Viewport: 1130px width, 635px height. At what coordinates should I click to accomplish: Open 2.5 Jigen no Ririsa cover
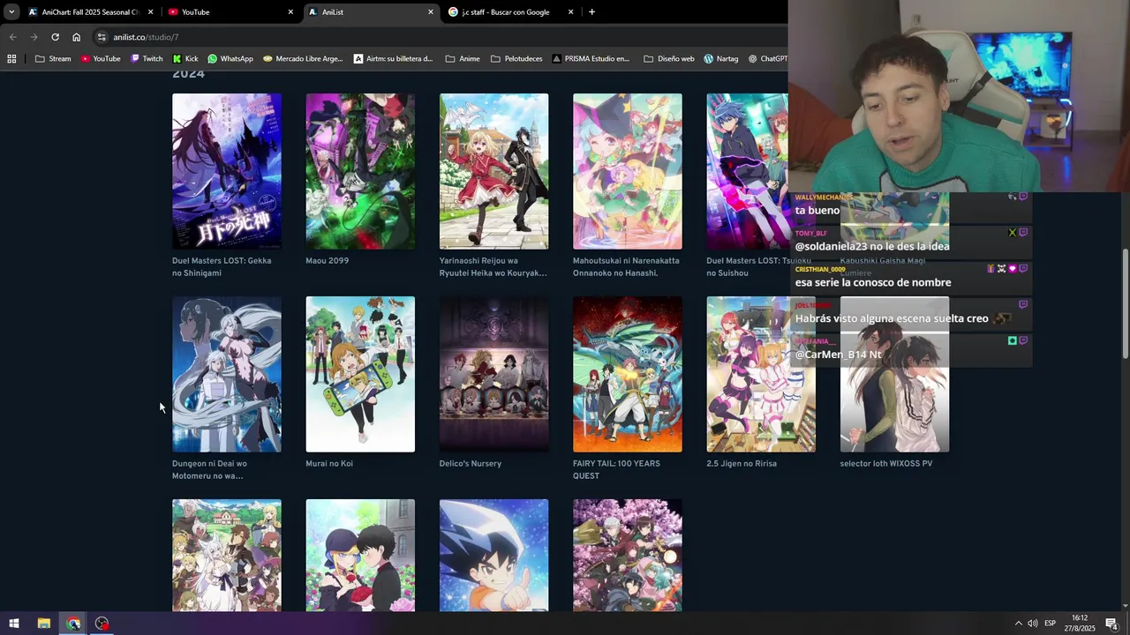click(761, 374)
